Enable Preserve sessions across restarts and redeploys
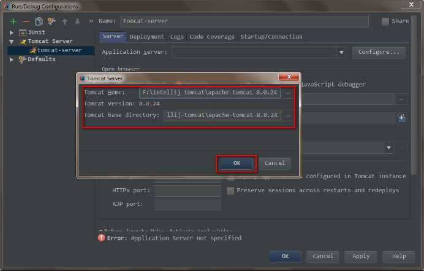 pos(230,191)
